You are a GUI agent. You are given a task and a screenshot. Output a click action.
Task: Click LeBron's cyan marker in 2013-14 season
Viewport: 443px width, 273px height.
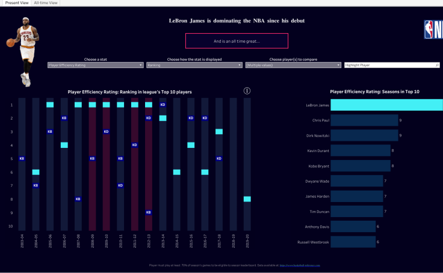[x=163, y=118]
